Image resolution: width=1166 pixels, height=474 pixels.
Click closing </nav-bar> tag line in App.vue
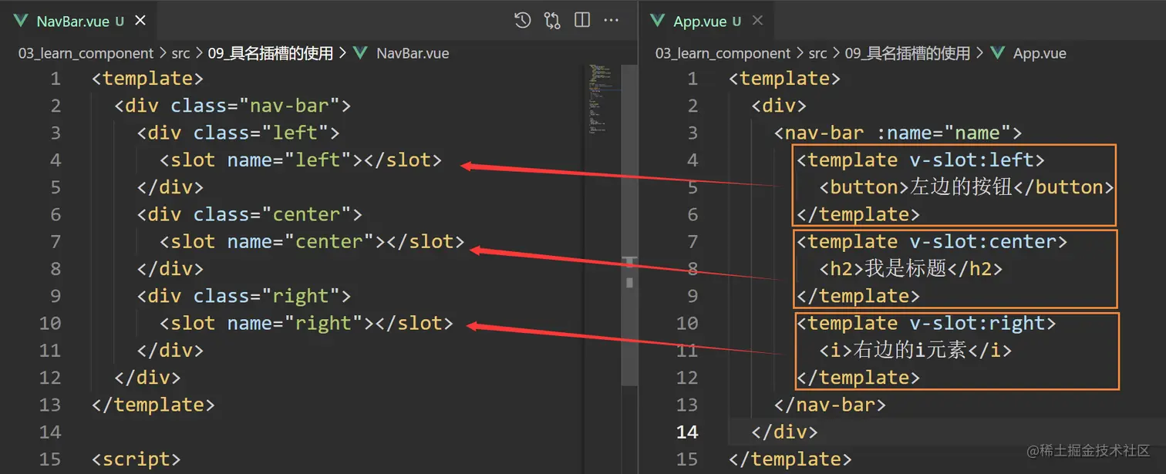831,405
